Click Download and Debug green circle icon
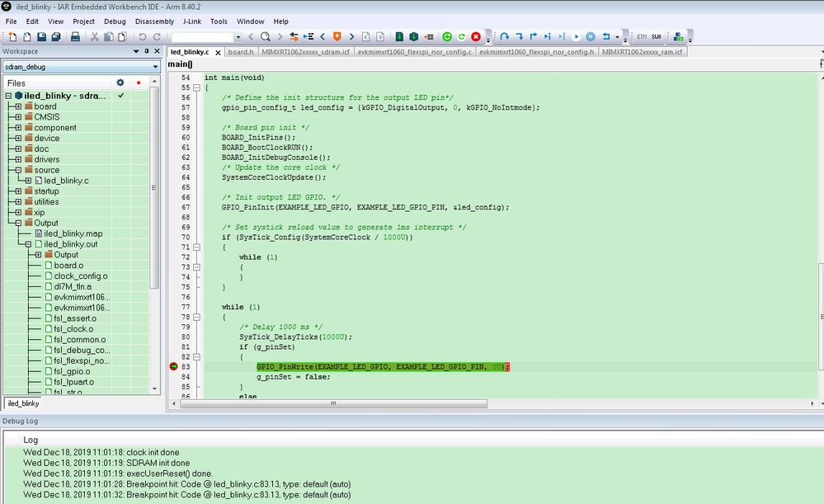Viewport: 824px width, 504px height. coord(447,37)
